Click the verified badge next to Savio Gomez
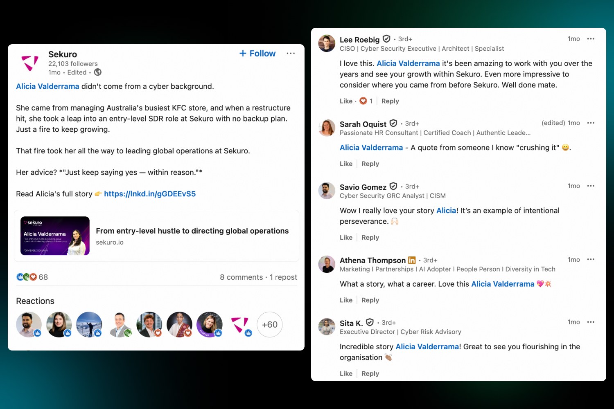The height and width of the screenshot is (409, 614). (393, 186)
